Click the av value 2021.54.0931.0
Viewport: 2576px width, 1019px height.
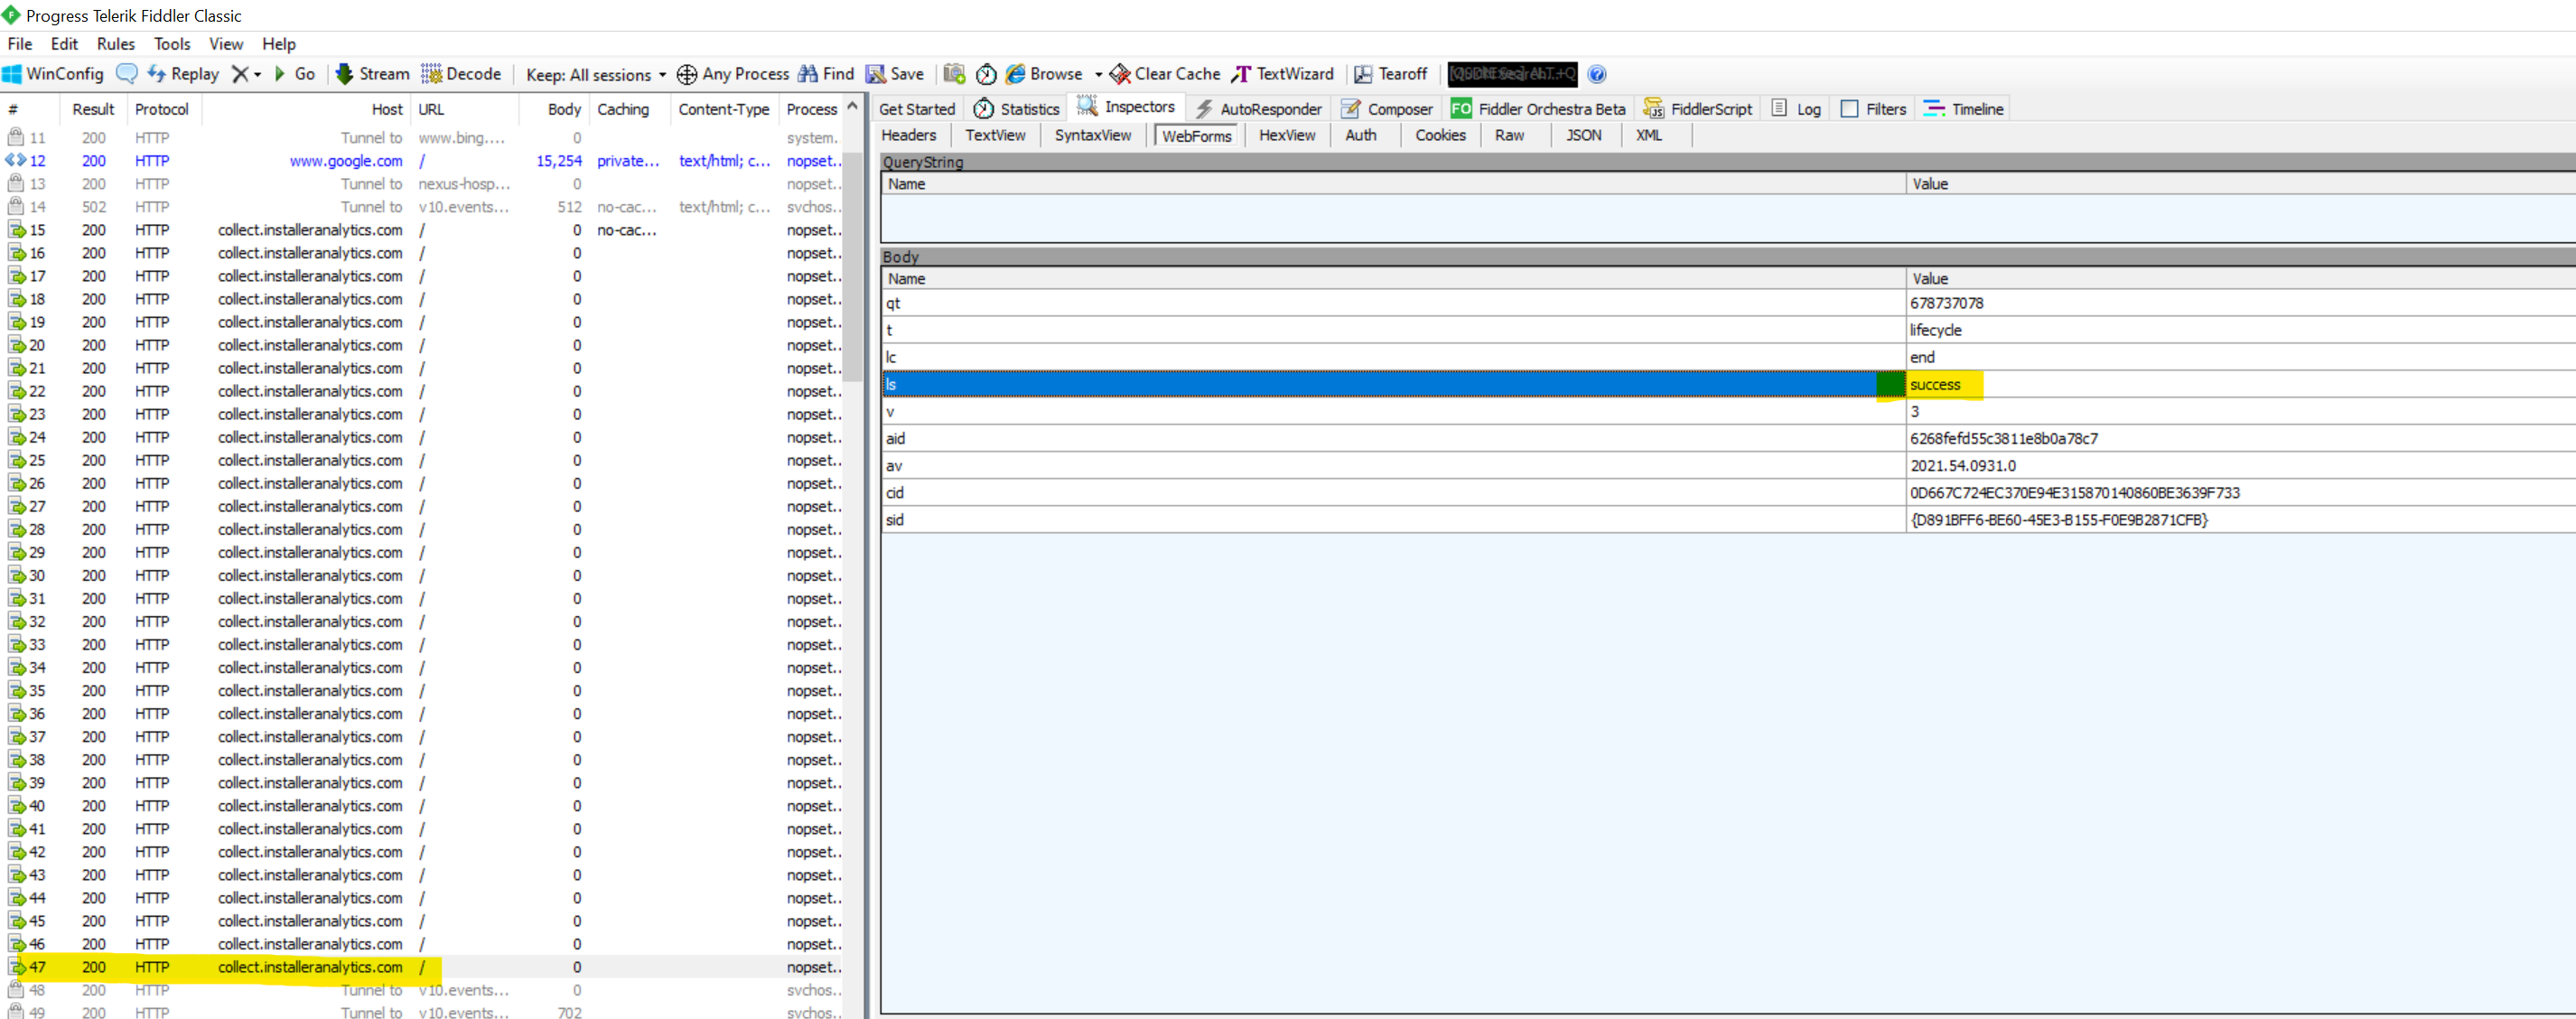pyautogui.click(x=1962, y=466)
